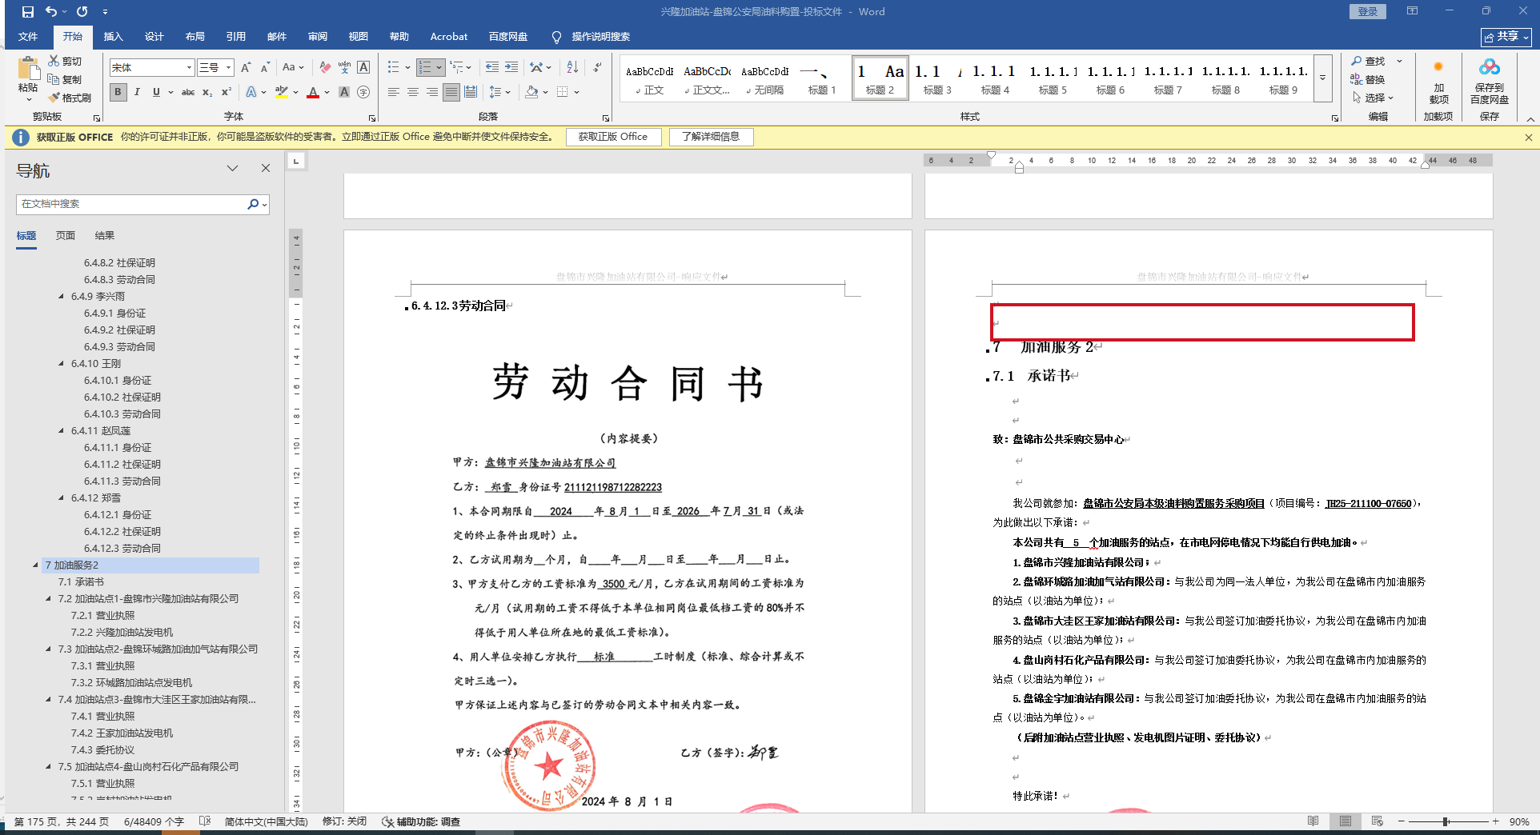Expand the styles gallery

(x=1322, y=78)
